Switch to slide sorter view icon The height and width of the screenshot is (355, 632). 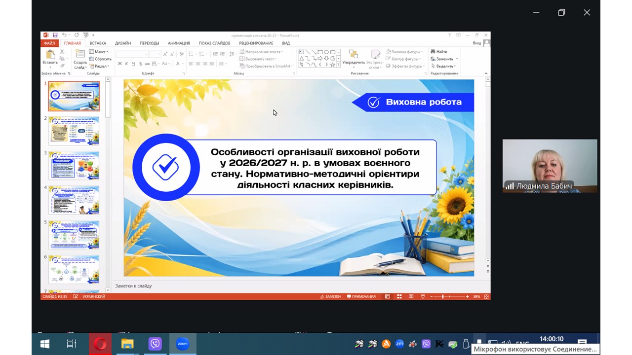coord(398,296)
